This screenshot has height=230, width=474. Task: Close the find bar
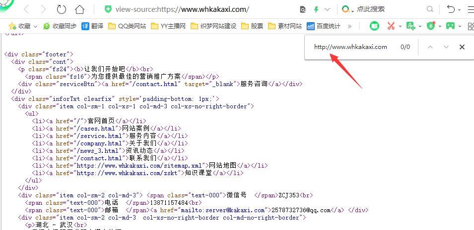pyautogui.click(x=462, y=47)
